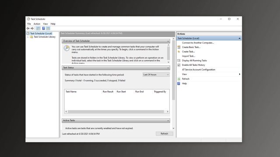Click the Refresh button at bottom

164,133
